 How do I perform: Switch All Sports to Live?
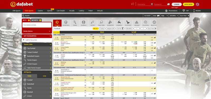tap(44, 76)
